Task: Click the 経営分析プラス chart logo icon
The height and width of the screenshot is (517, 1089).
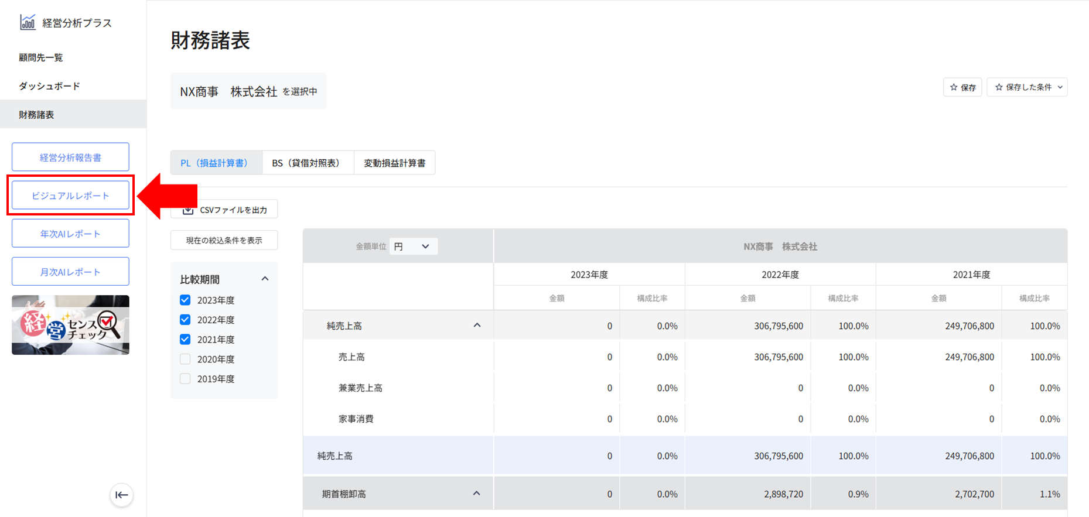Action: point(27,22)
